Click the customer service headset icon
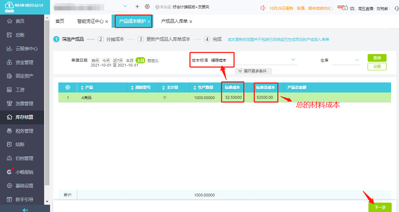 click(x=397, y=8)
